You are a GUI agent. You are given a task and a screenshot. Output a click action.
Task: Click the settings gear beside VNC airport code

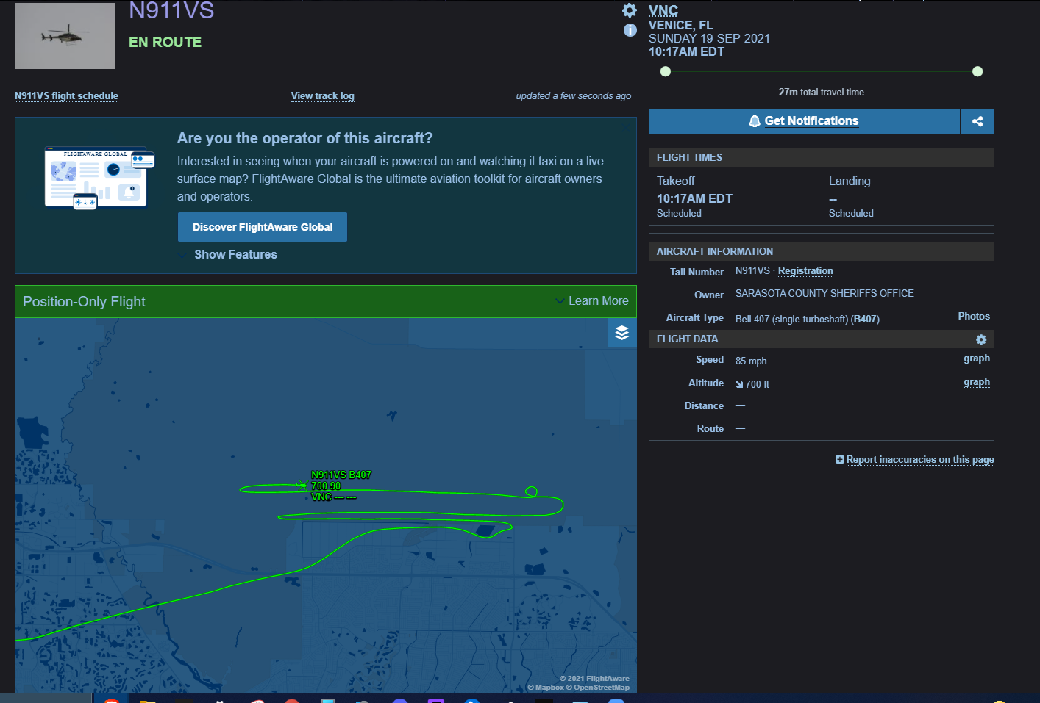[630, 10]
